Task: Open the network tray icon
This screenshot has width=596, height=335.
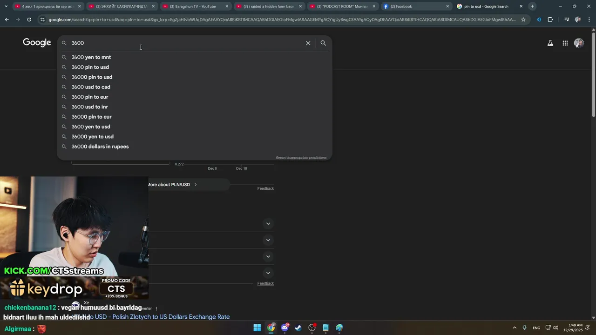Action: coord(548,328)
